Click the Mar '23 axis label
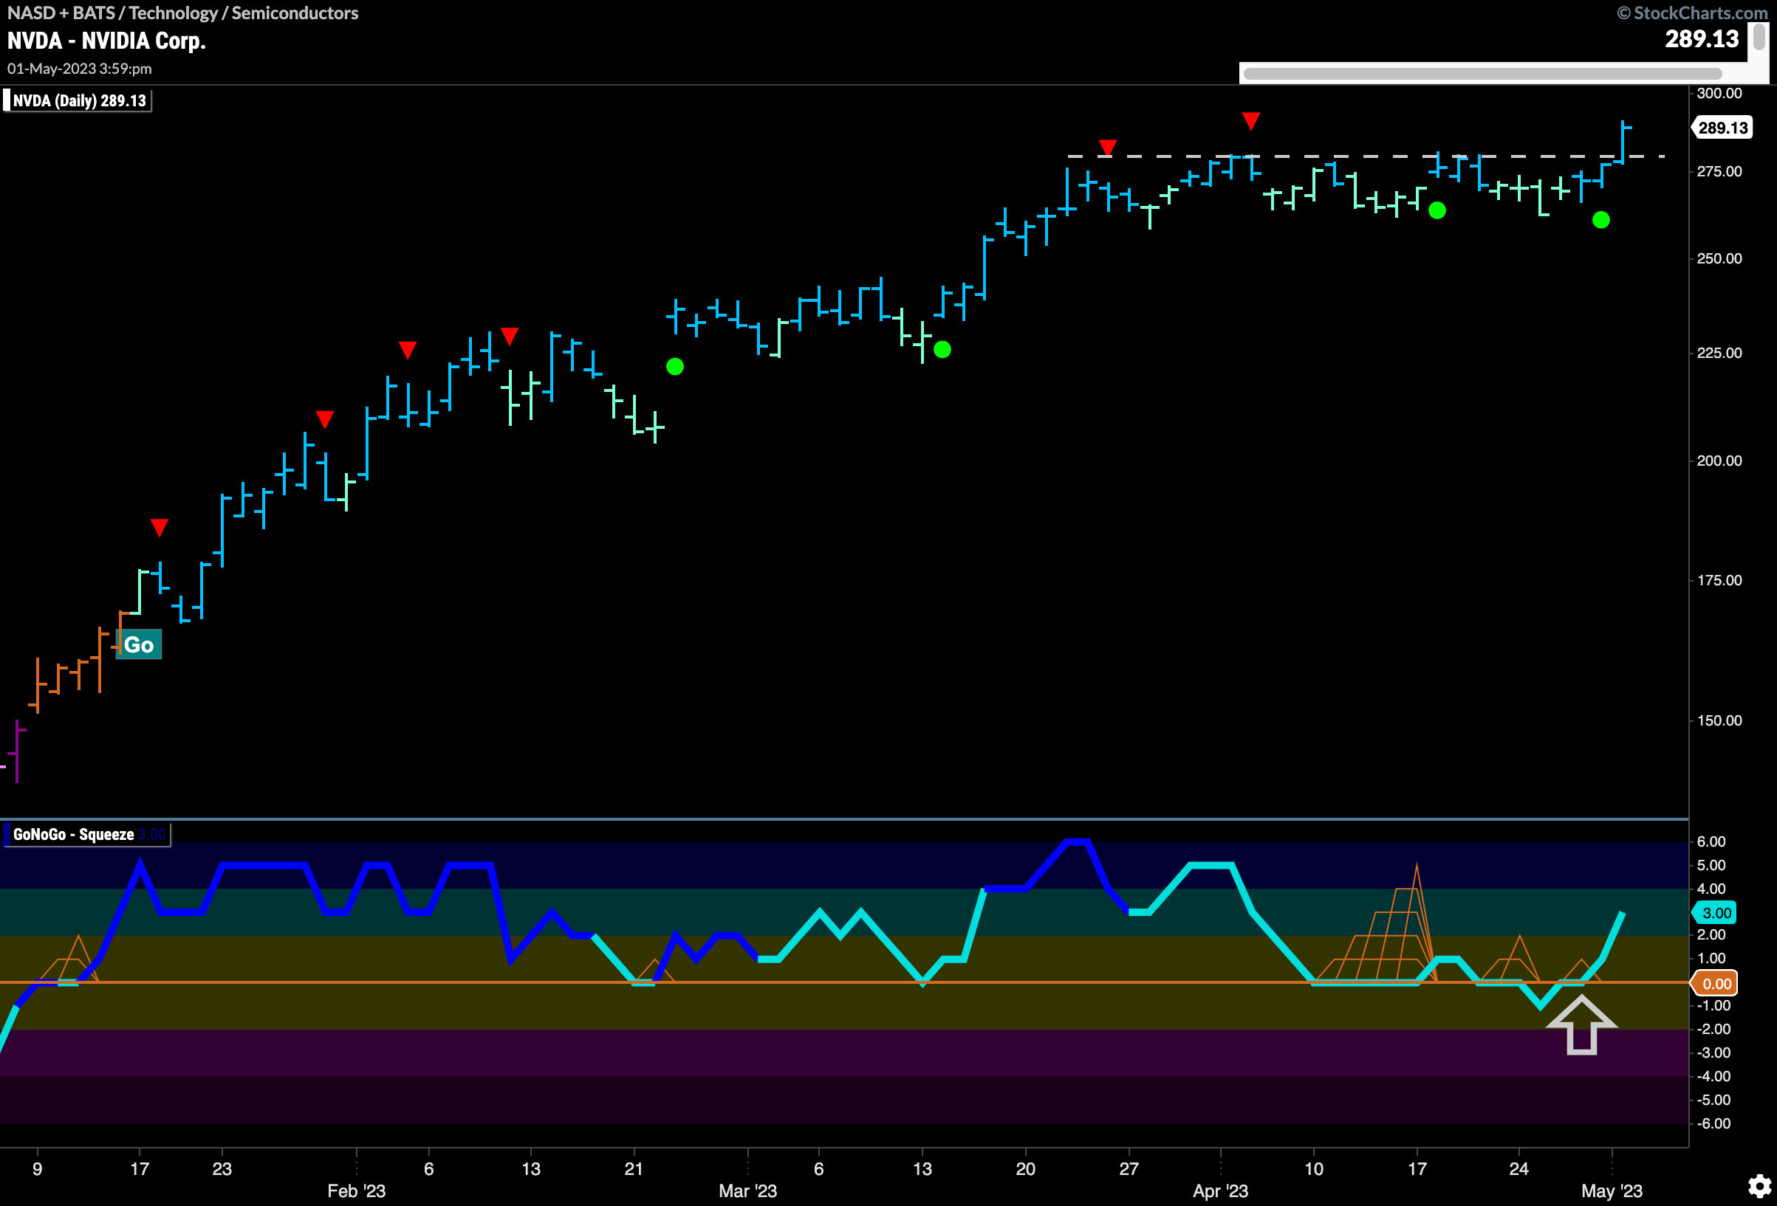The image size is (1777, 1206). coord(748,1191)
